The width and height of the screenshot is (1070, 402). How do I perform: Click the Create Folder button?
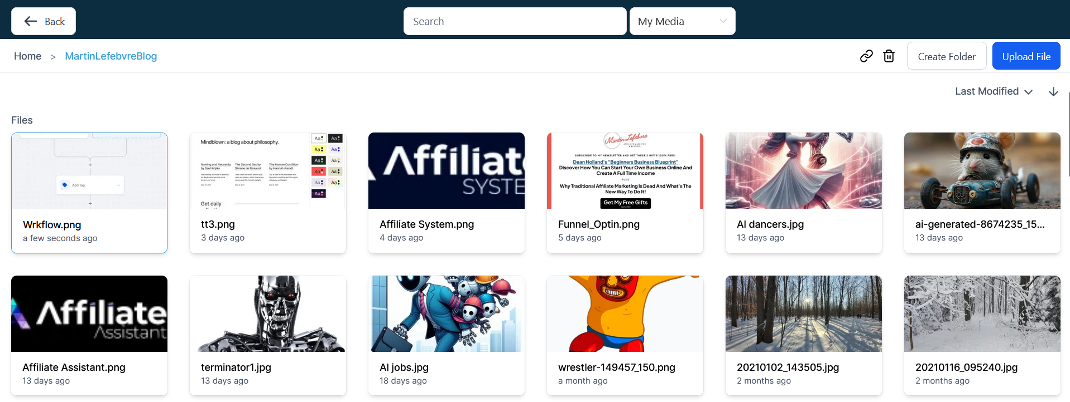coord(947,56)
